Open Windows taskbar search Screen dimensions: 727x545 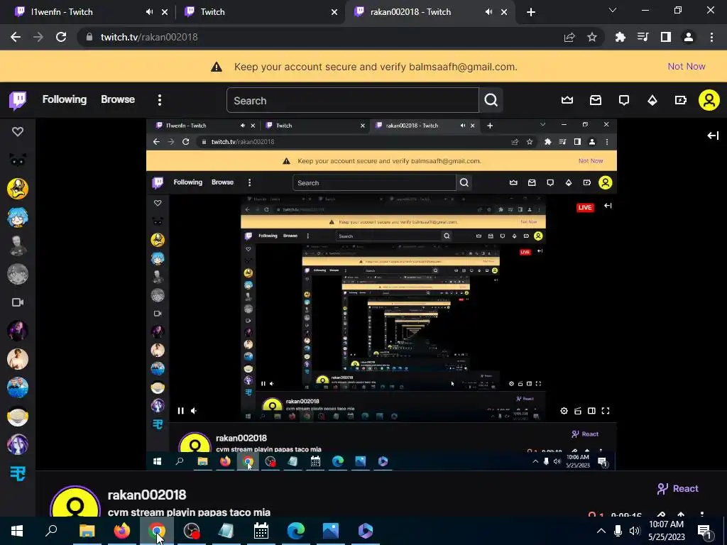tap(51, 531)
